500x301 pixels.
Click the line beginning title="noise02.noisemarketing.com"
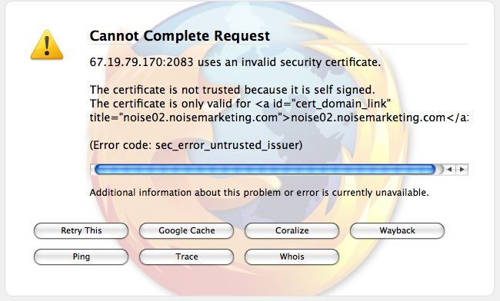tap(279, 117)
